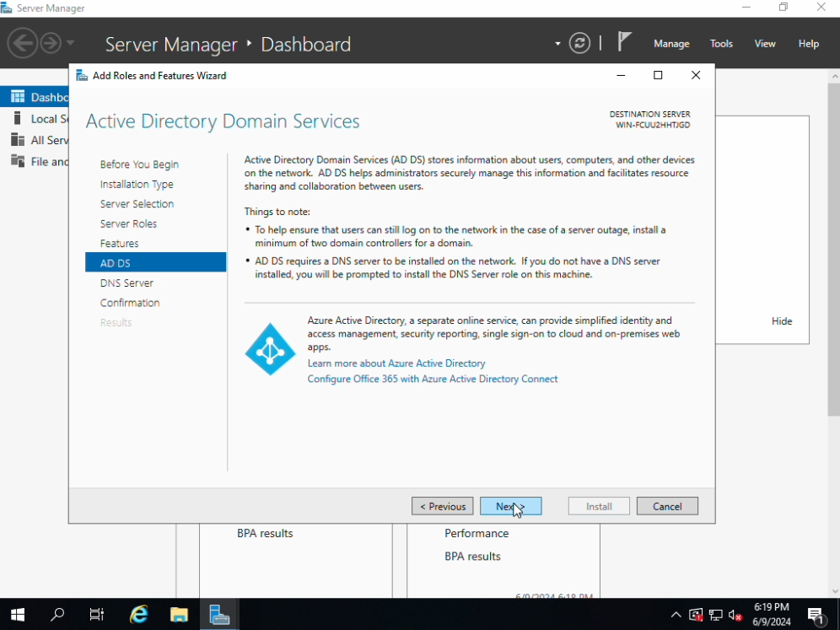Open the Windows Start menu

(18, 615)
